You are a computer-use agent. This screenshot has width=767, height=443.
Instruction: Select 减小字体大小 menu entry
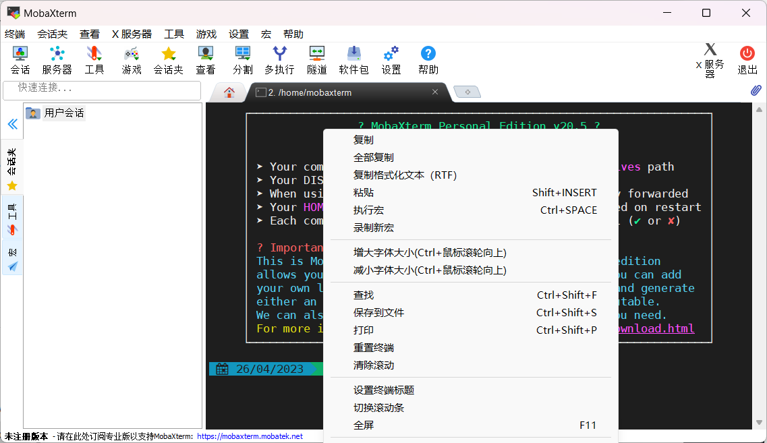(x=471, y=270)
